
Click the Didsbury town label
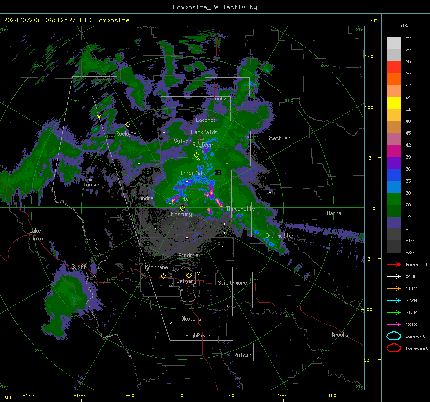pos(180,214)
